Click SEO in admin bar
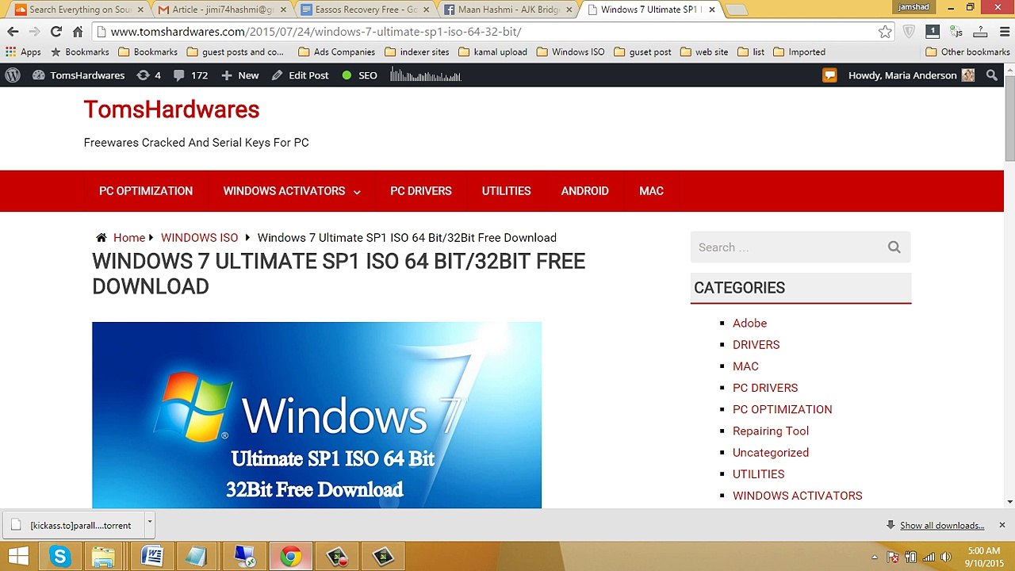1015x571 pixels. tap(359, 75)
